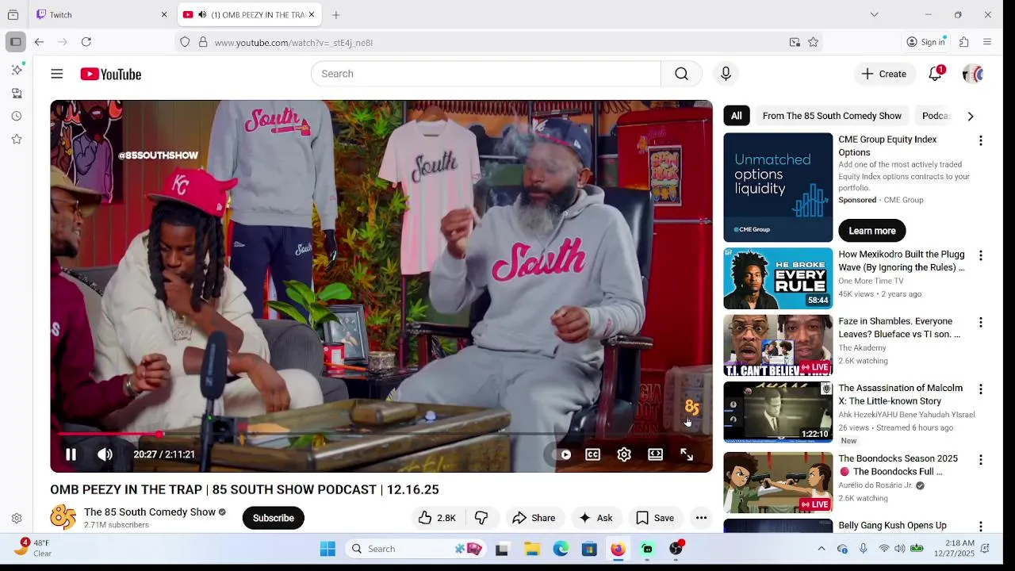
Task: Open player settings gear
Action: tap(624, 454)
